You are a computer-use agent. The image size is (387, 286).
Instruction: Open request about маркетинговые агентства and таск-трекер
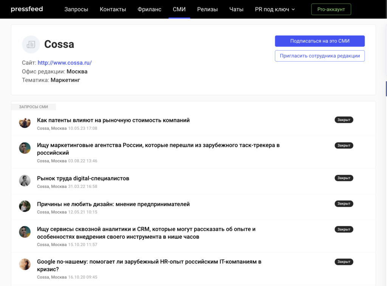pos(158,149)
